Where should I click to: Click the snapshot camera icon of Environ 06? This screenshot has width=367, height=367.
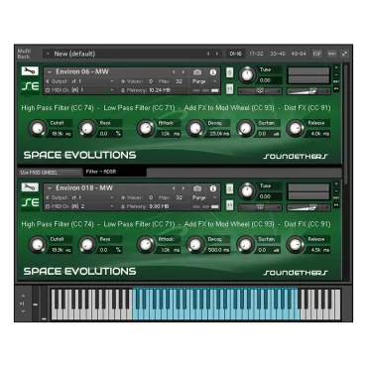point(197,72)
